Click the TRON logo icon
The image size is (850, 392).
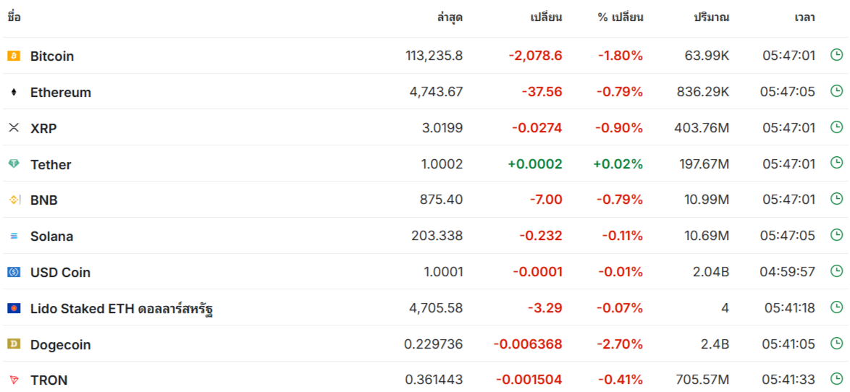pos(14,380)
